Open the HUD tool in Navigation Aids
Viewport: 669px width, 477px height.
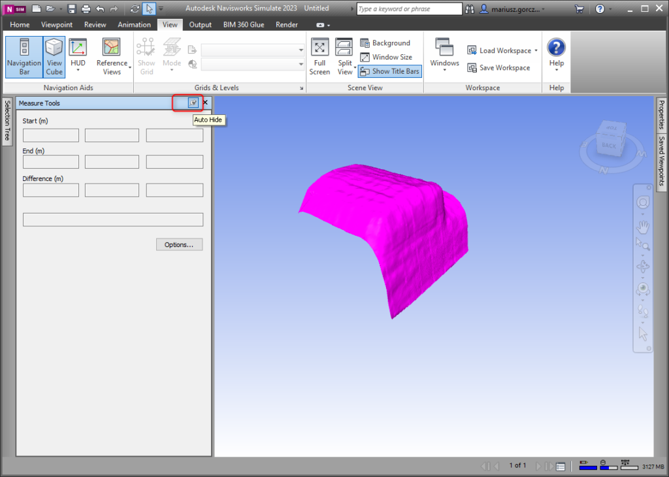78,56
